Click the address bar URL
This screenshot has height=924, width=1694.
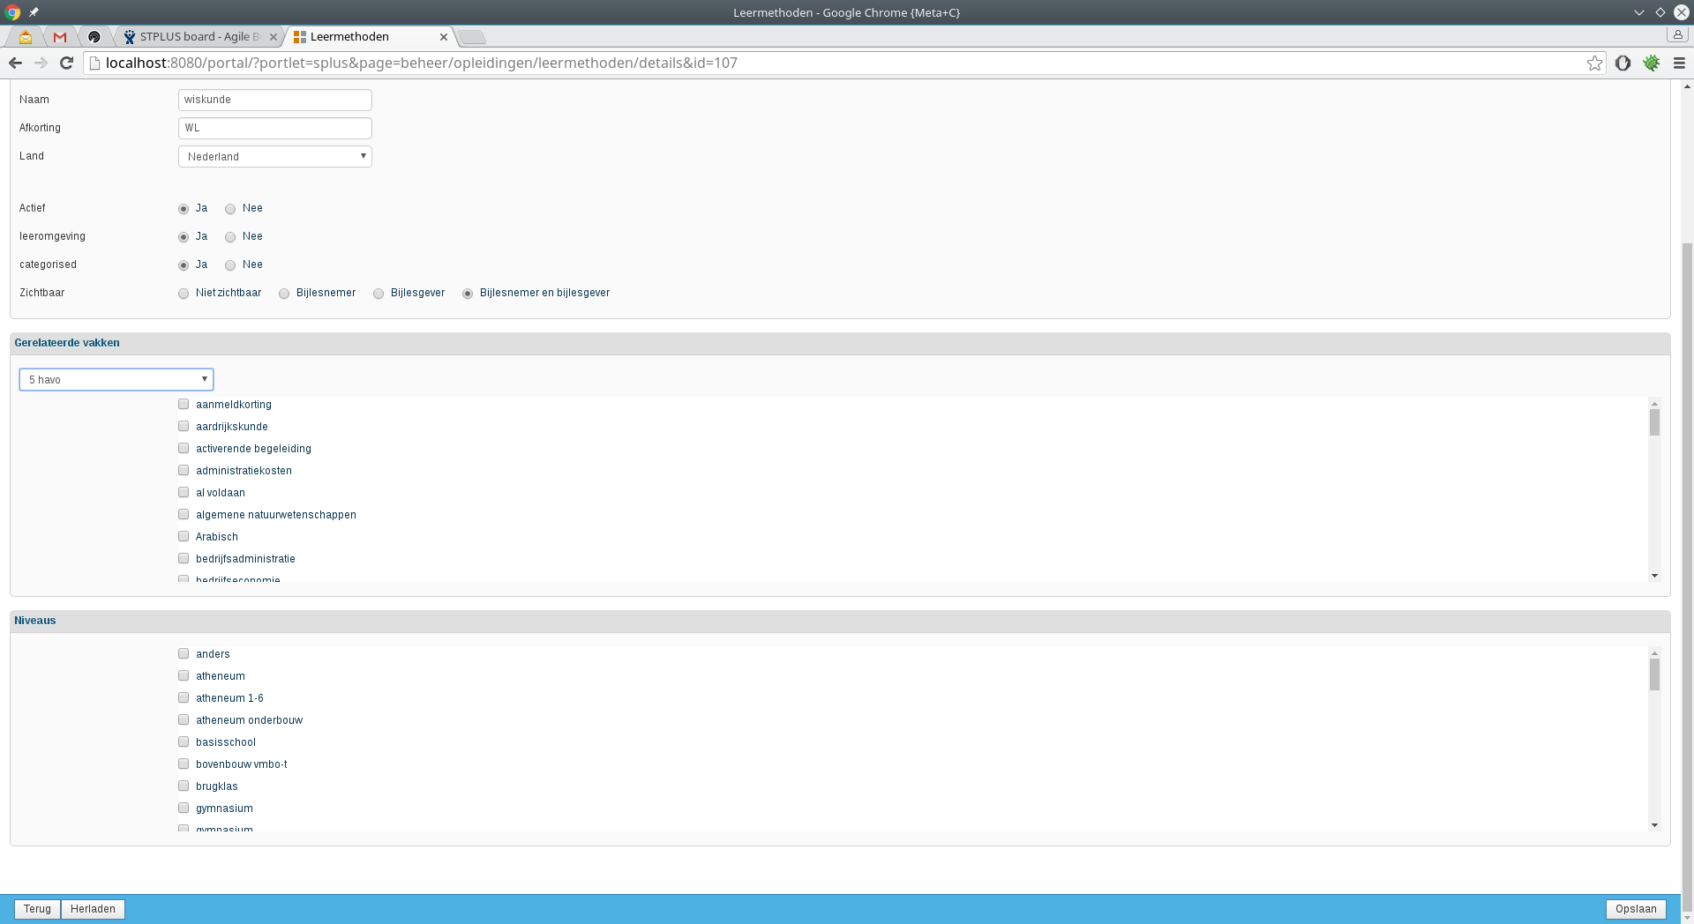coord(421,63)
